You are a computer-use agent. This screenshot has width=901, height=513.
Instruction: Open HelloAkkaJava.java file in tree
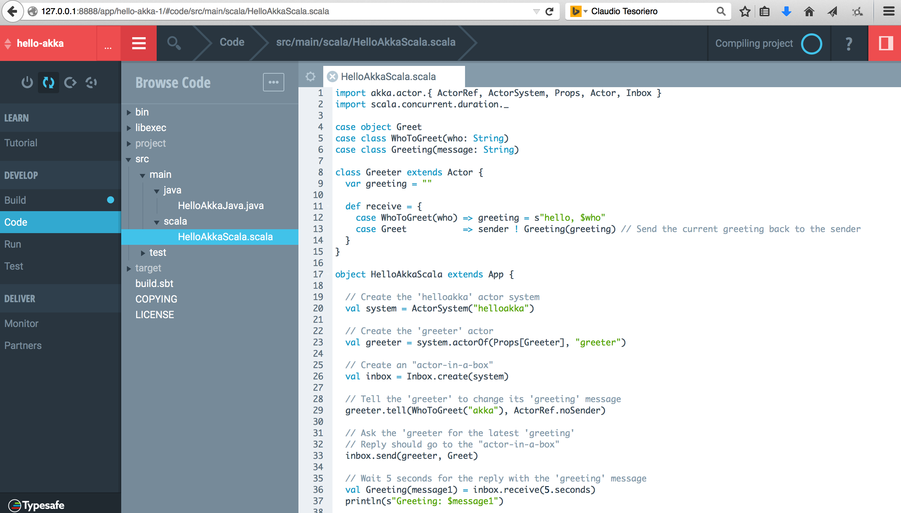[220, 205]
